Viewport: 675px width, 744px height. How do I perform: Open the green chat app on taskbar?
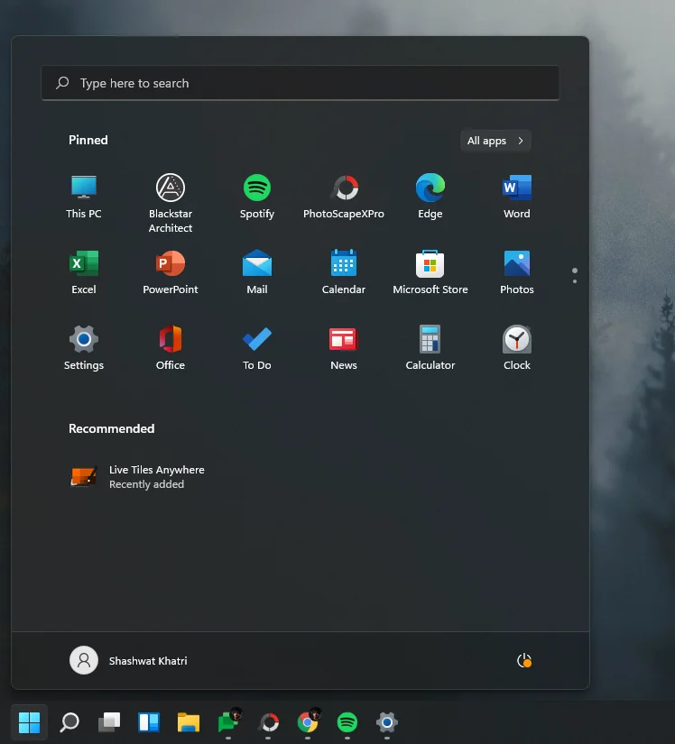click(x=229, y=721)
